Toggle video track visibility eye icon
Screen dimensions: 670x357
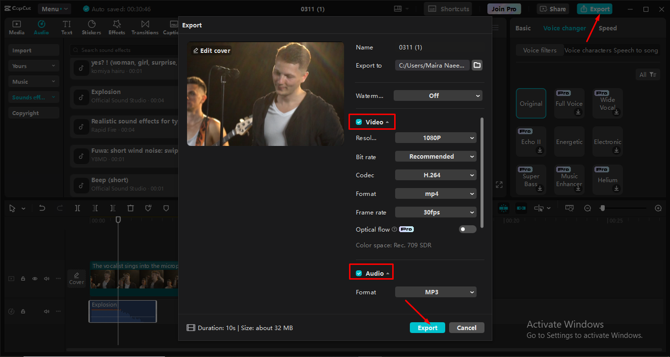coord(35,279)
